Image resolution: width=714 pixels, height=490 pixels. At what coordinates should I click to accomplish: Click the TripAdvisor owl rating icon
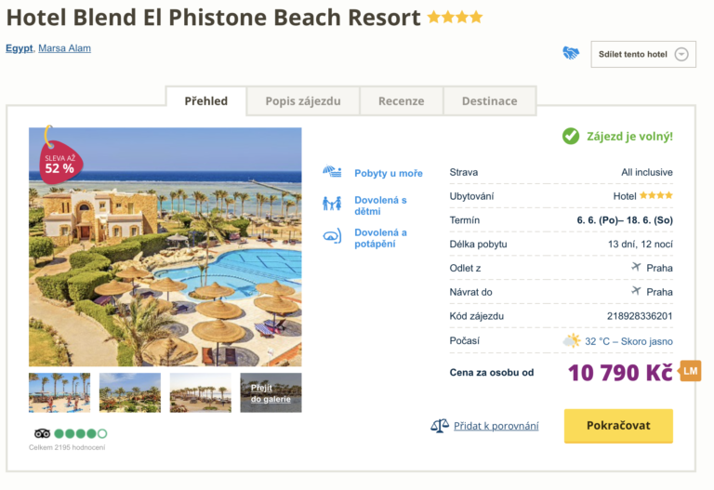pos(42,433)
